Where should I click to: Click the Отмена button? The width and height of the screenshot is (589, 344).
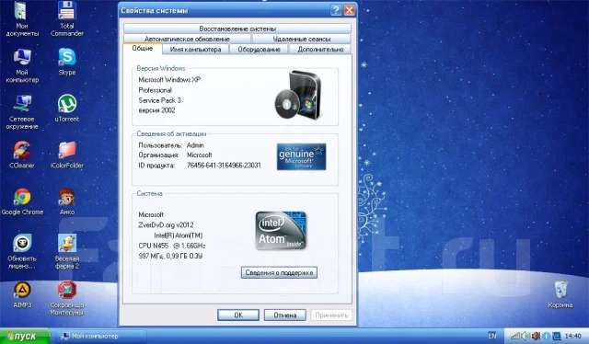pos(284,315)
